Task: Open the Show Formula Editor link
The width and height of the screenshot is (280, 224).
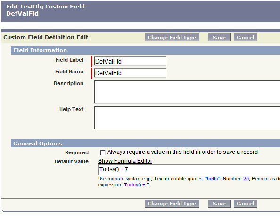Action: [125, 161]
